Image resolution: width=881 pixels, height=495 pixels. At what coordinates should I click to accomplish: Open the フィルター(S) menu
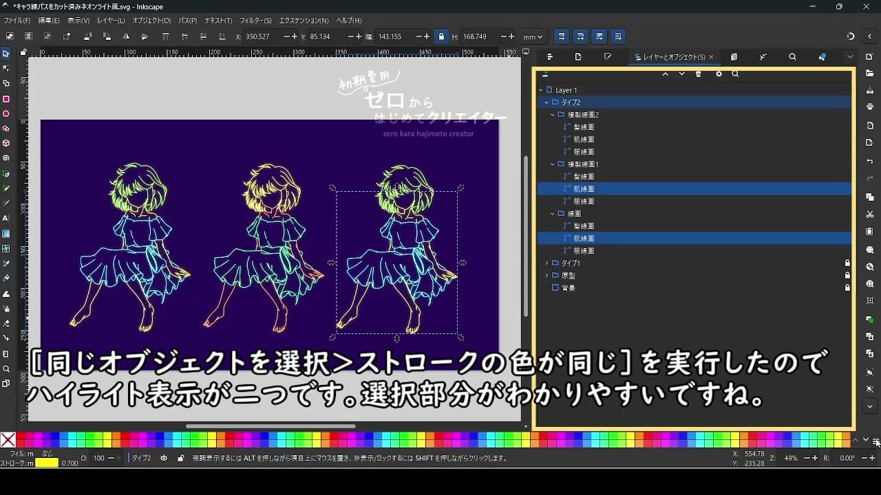(x=255, y=21)
